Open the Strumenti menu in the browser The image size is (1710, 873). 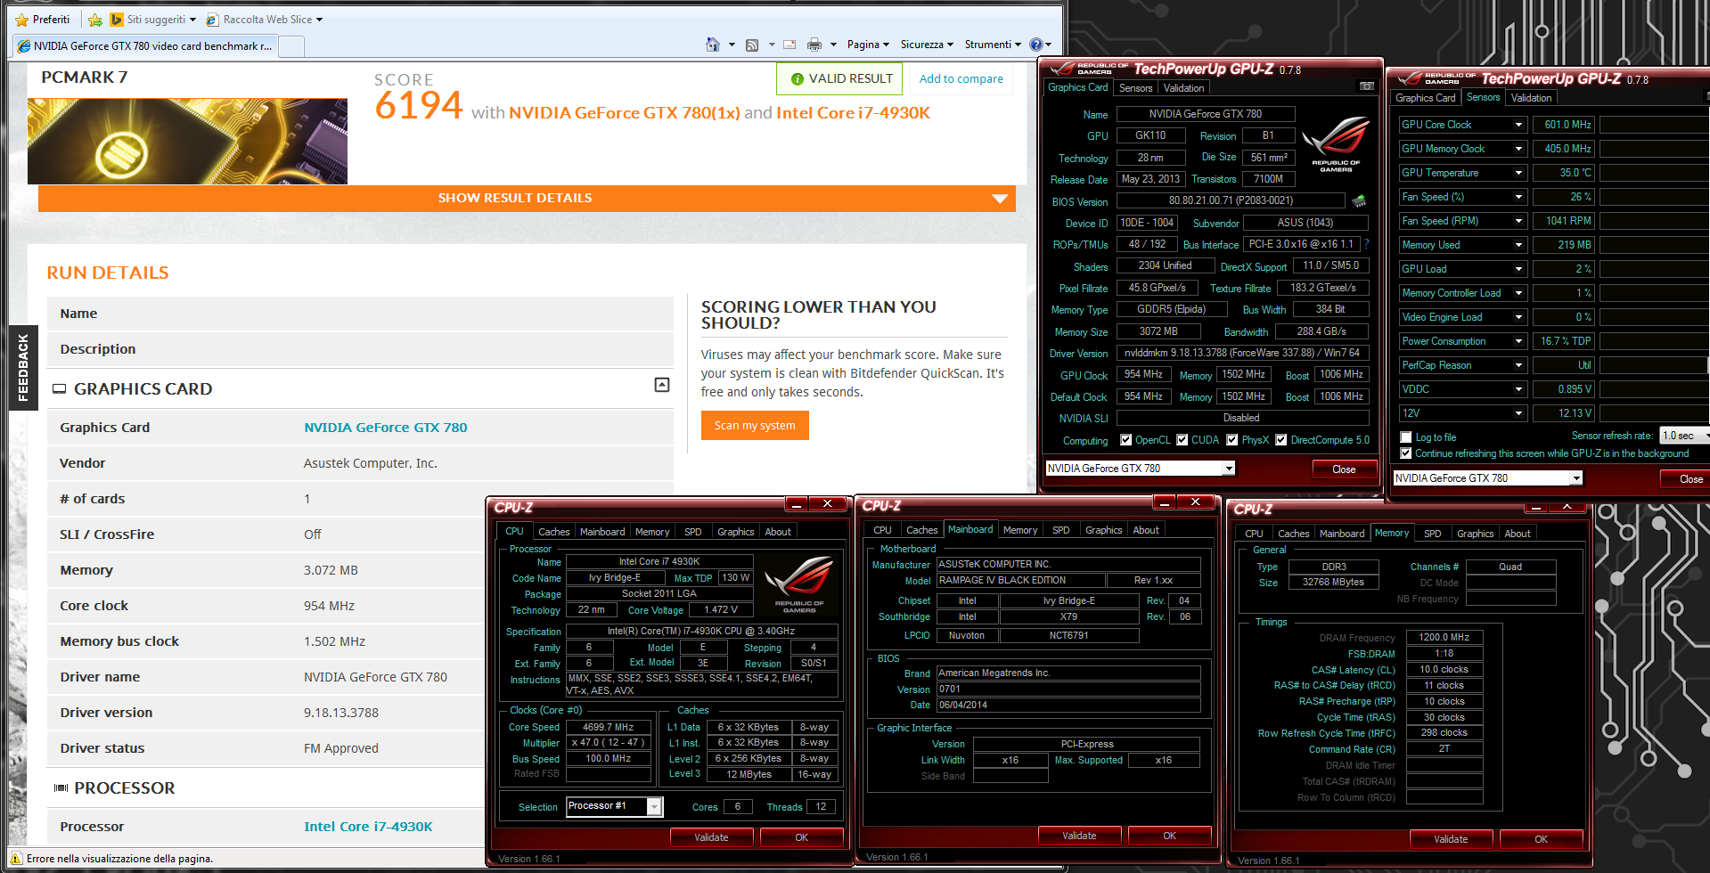point(993,45)
